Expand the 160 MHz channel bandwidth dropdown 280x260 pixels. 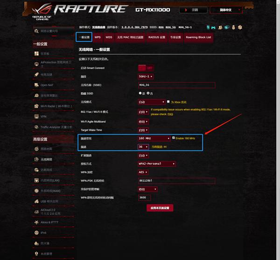tap(154, 138)
